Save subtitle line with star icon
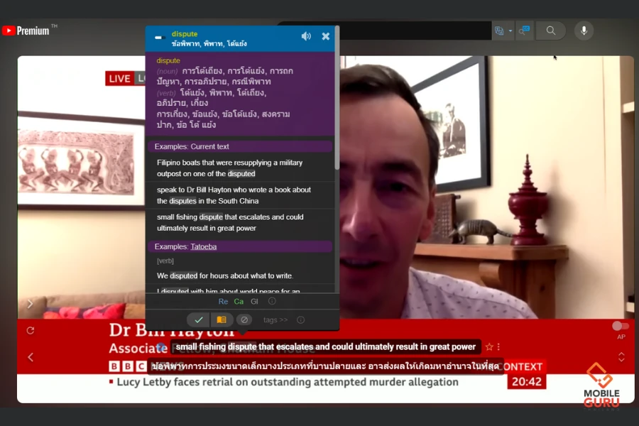Image resolution: width=639 pixels, height=426 pixels. coord(489,347)
